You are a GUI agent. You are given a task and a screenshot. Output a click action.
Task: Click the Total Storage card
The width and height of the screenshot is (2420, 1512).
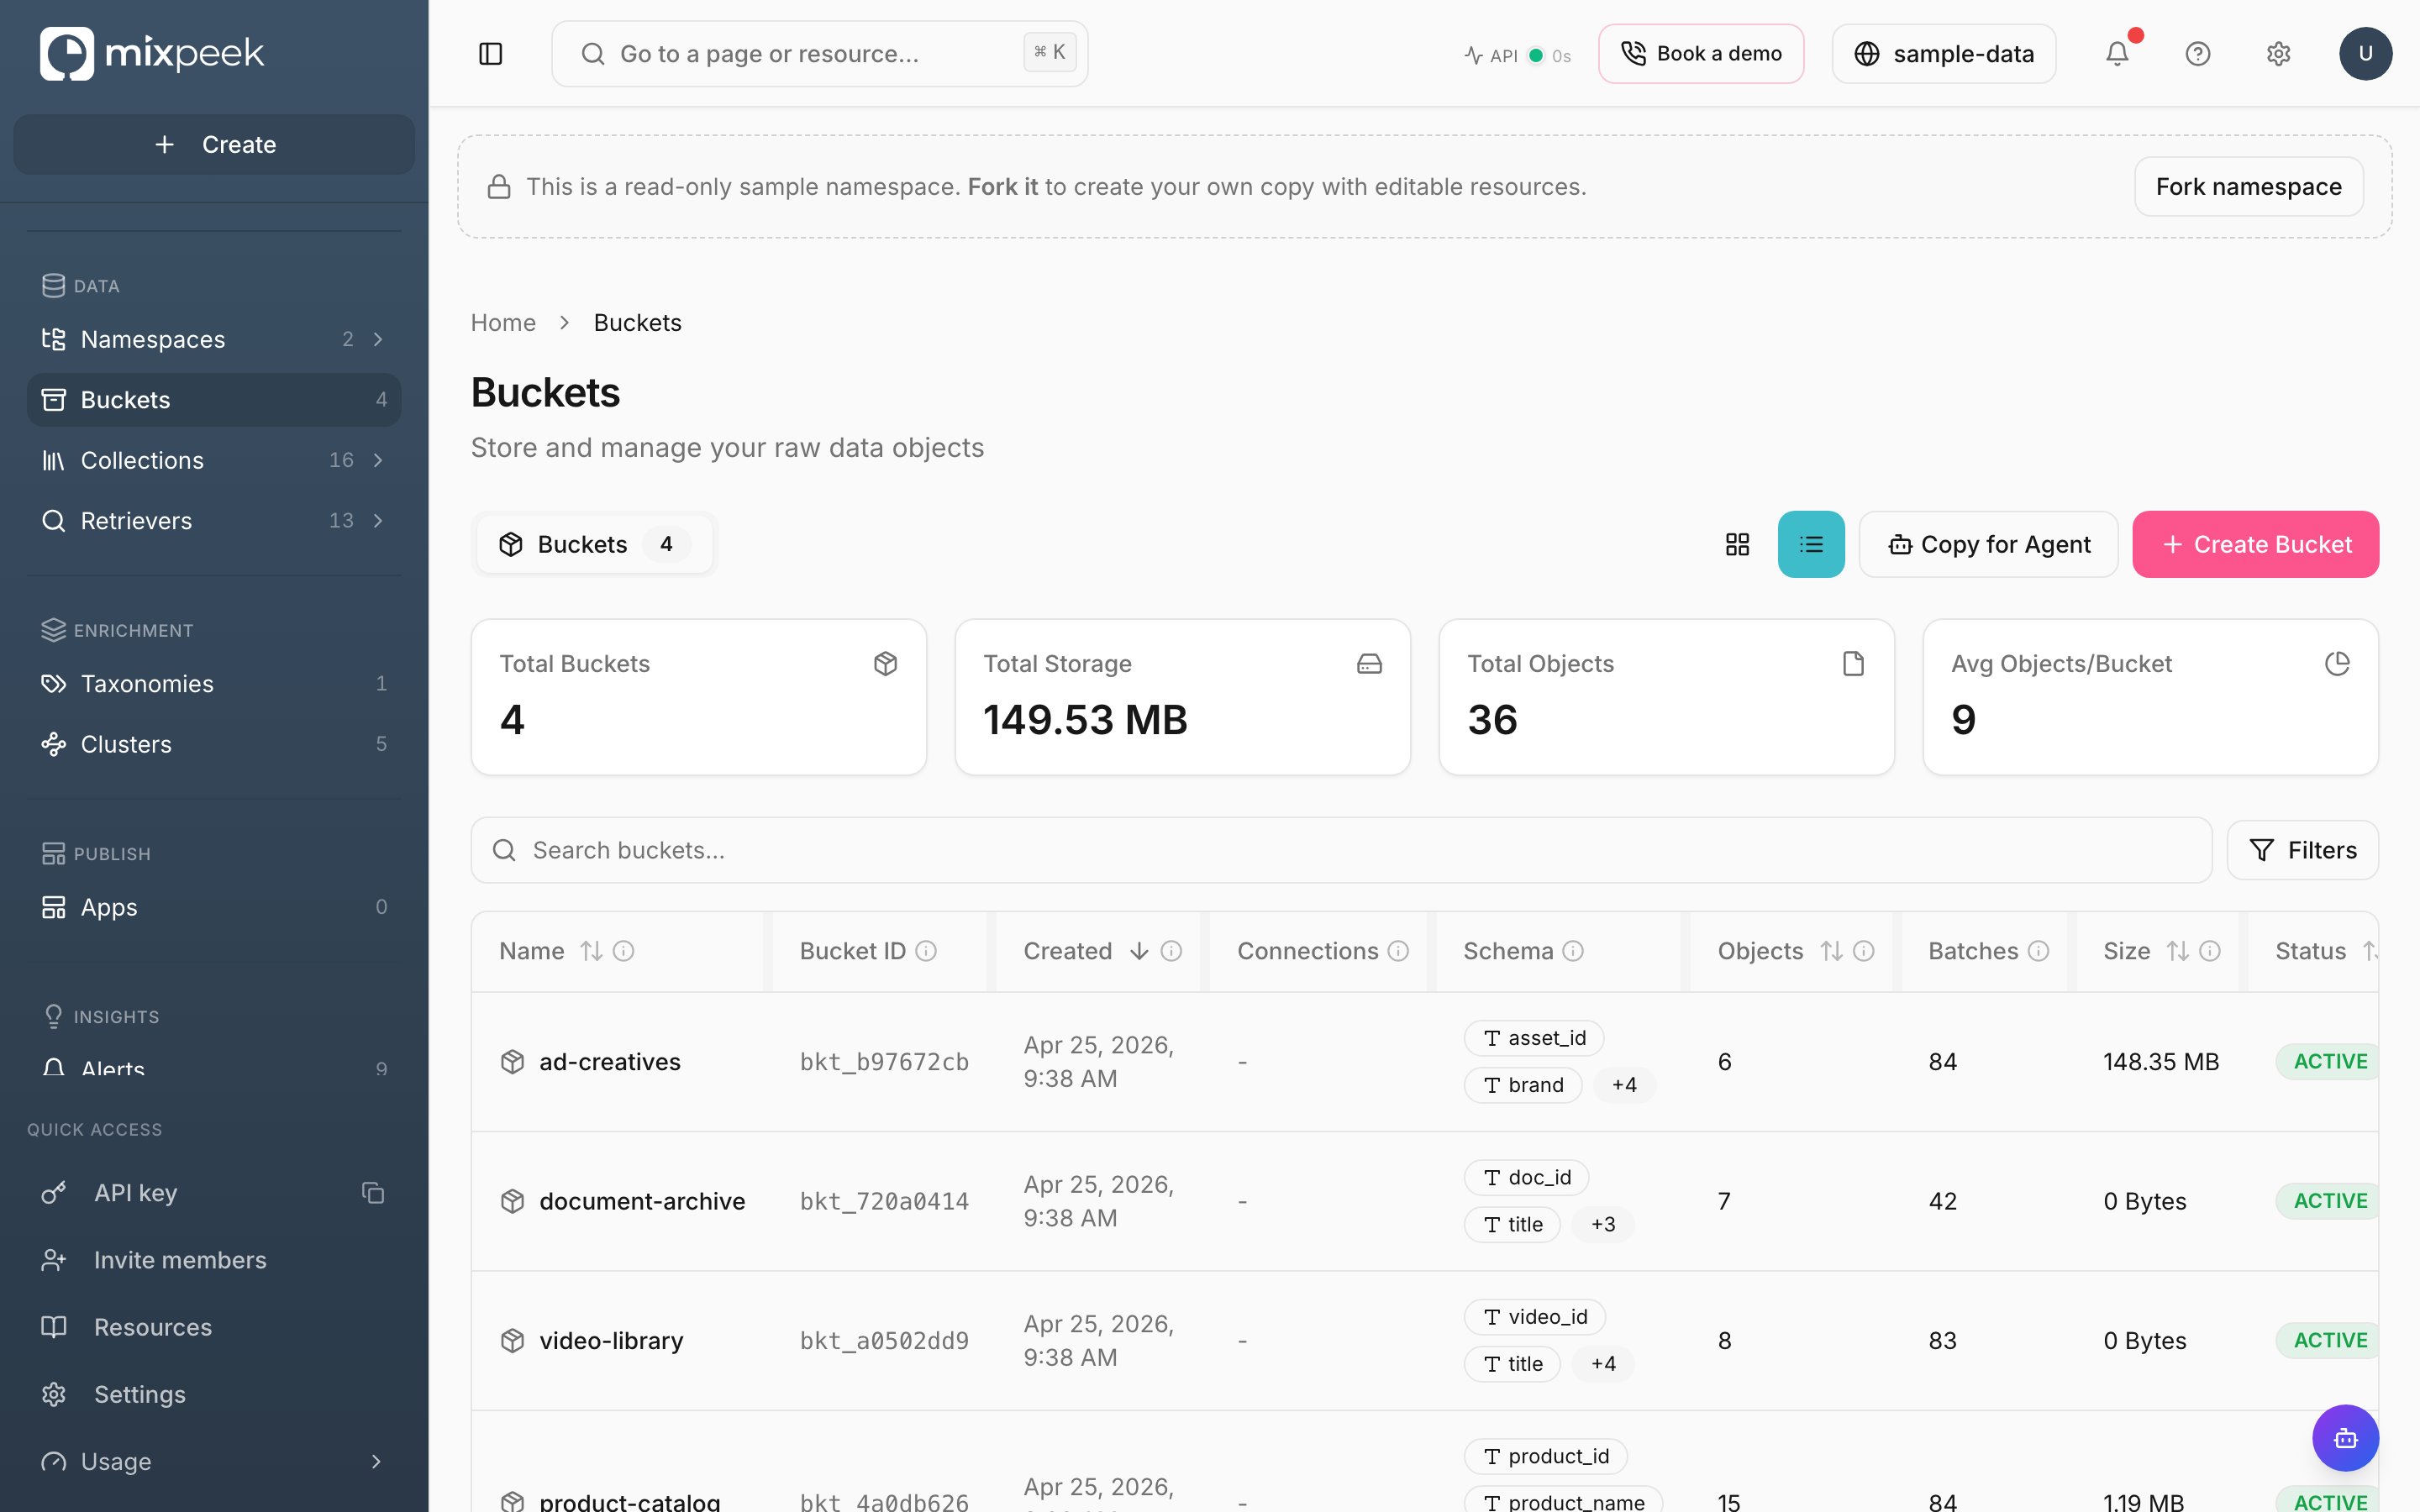coord(1182,697)
